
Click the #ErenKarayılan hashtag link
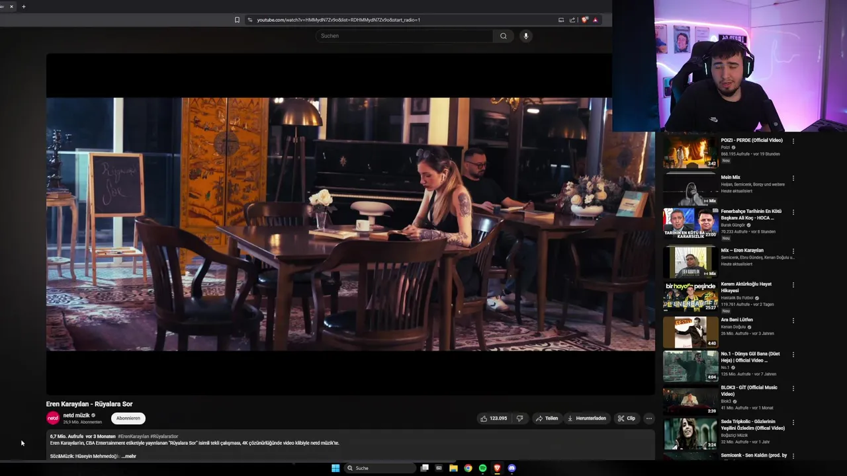point(133,436)
